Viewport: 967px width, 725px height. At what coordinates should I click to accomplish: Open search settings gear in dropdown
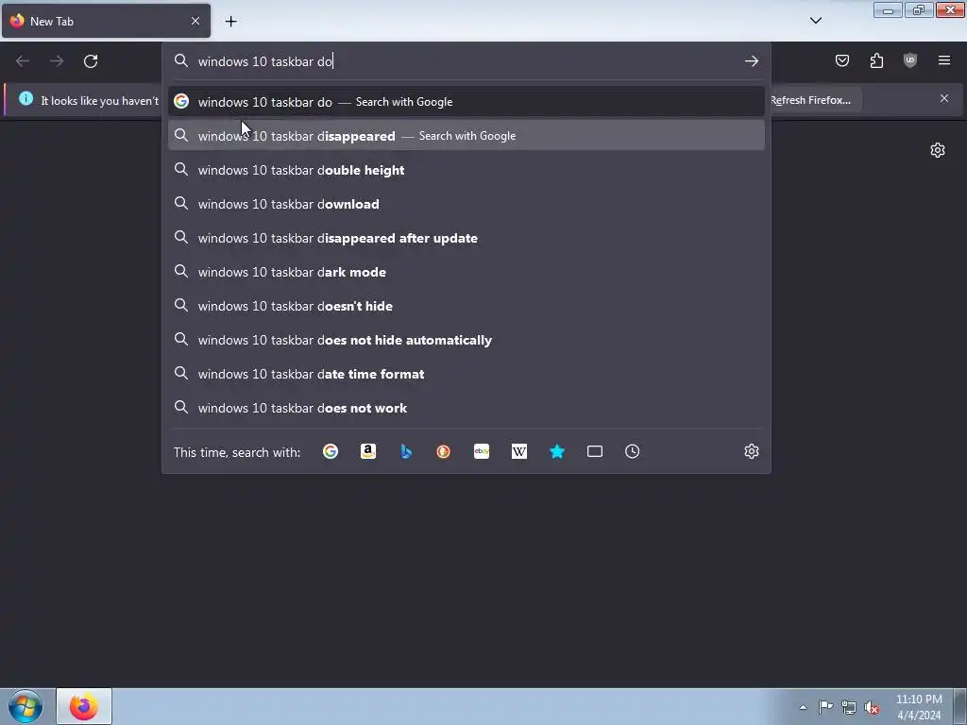[751, 452]
